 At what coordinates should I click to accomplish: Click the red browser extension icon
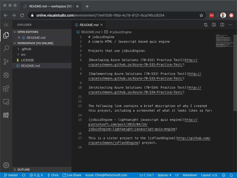click(212, 15)
